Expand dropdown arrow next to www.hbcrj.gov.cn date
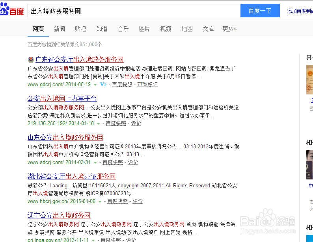 click(x=100, y=201)
